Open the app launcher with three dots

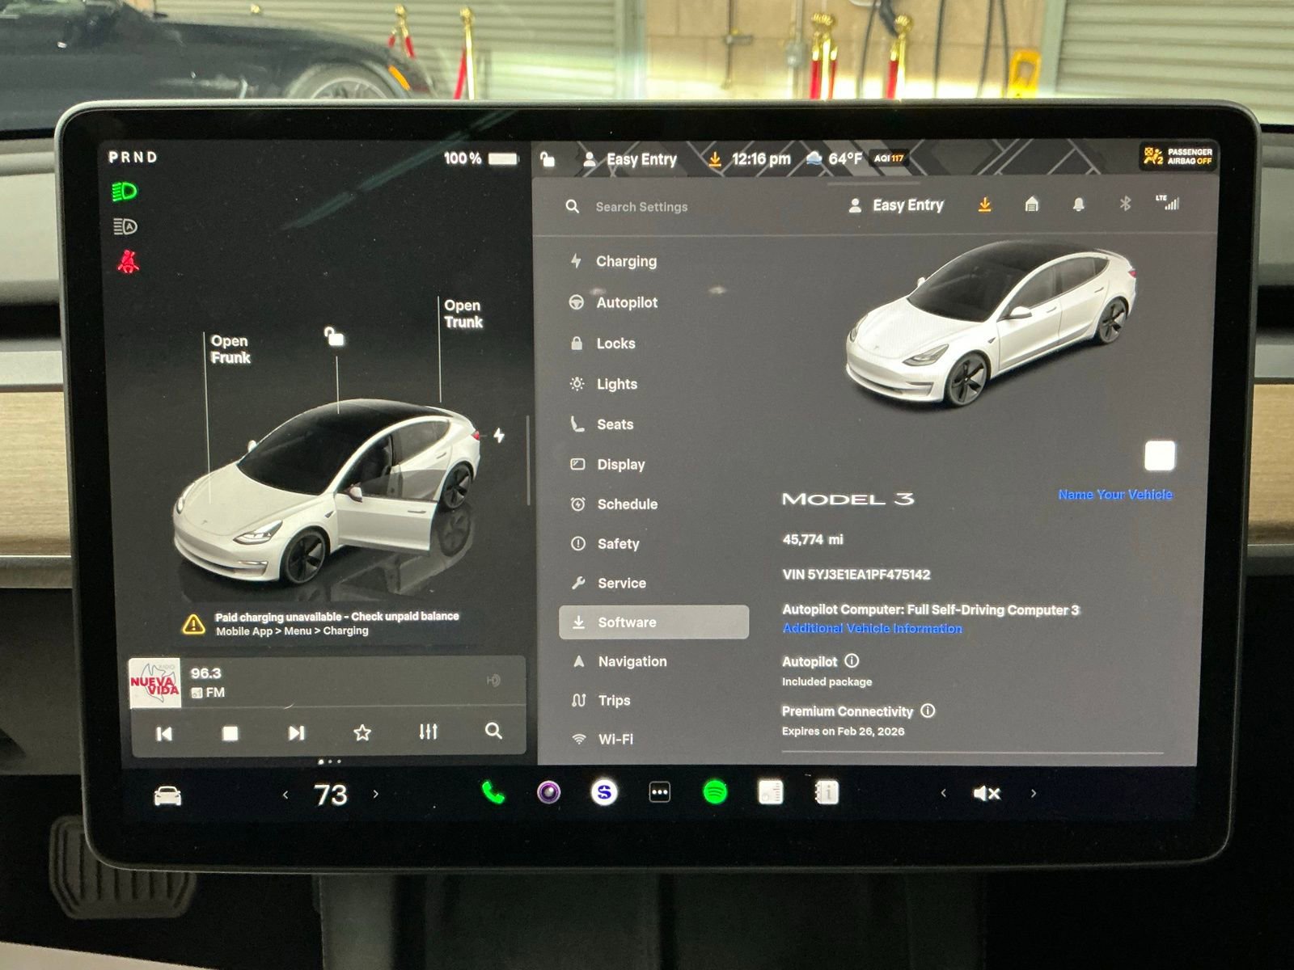click(x=660, y=794)
